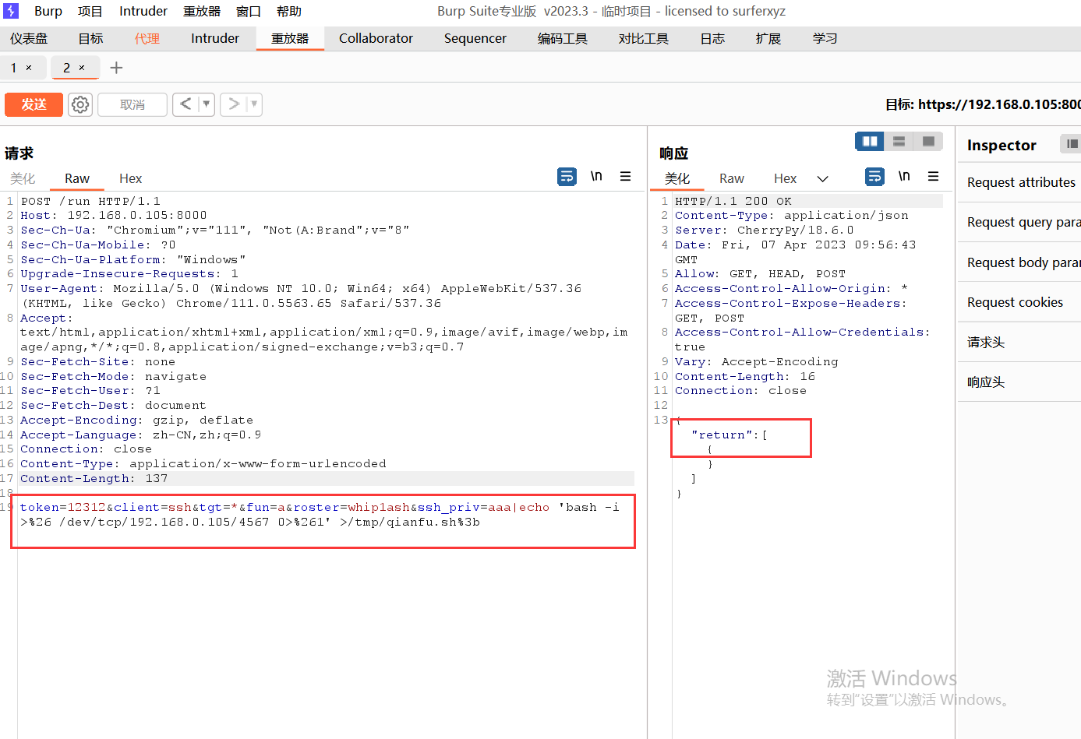Switch to the 代理 tab

point(147,38)
